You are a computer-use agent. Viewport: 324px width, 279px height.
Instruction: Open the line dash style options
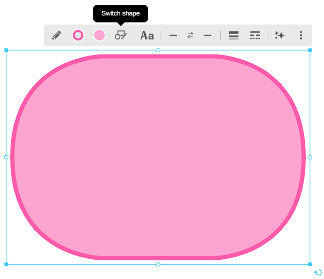click(x=255, y=35)
